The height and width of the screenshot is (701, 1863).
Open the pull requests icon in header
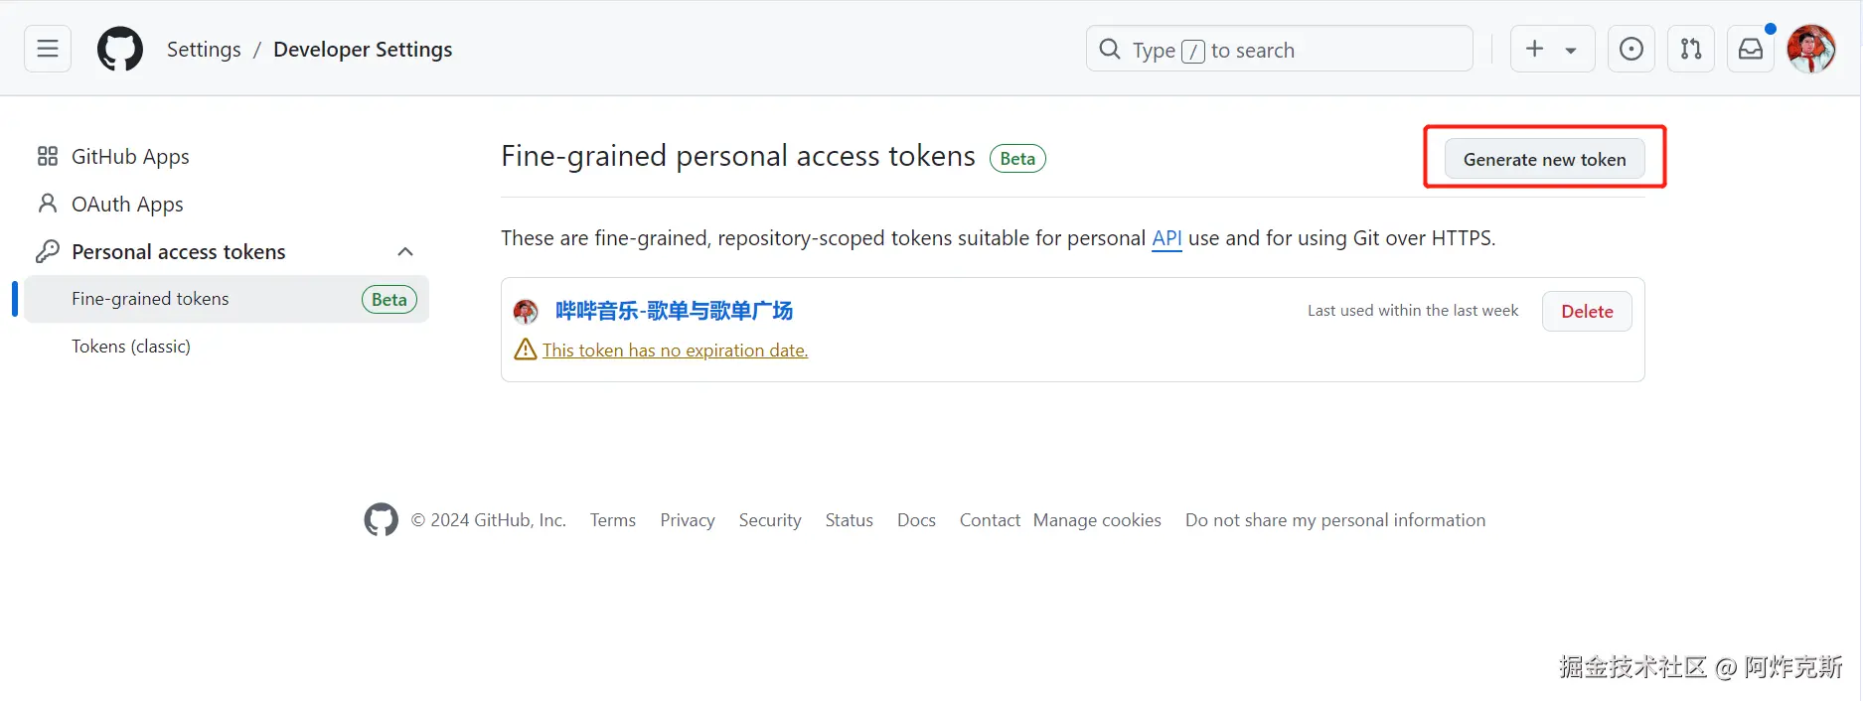[1690, 49]
